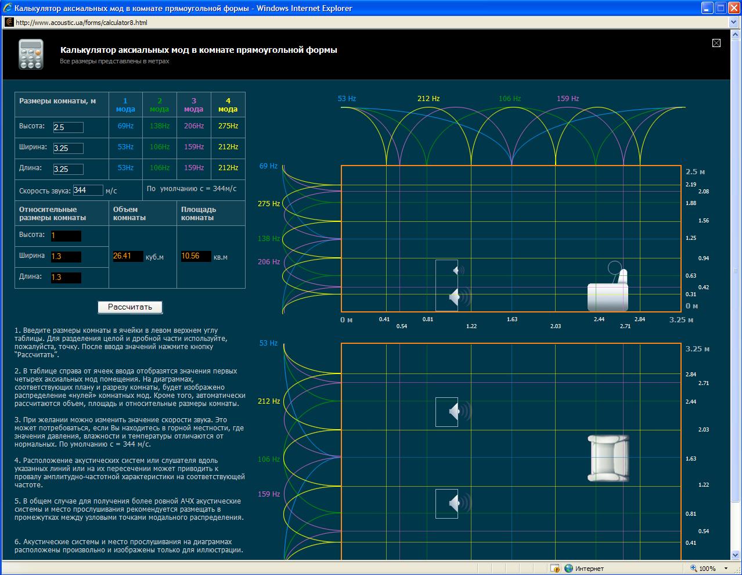Viewport: 742px width, 575px height.
Task: Expand the address bar dropdown arrow
Action: (x=733, y=23)
